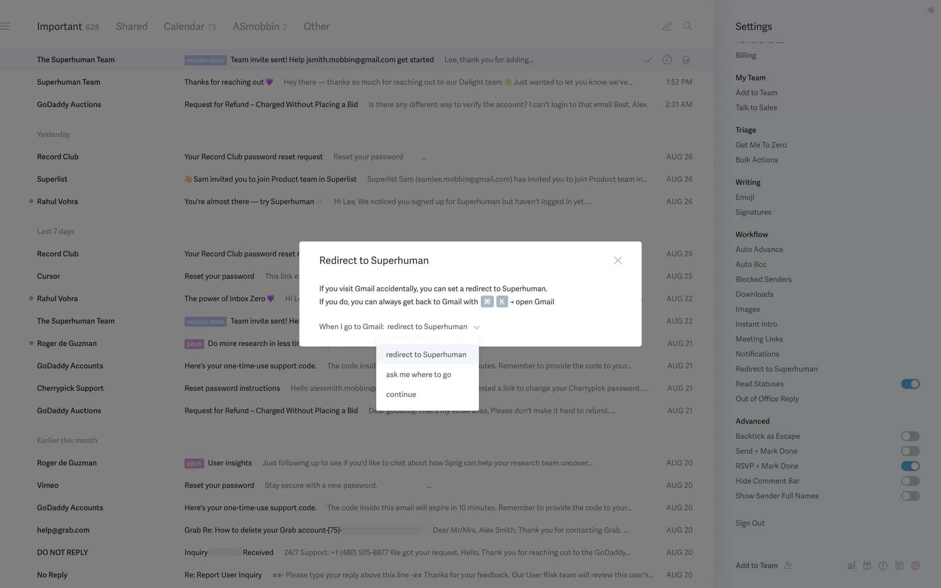Click the Sign Out link
Image resolution: width=941 pixels, height=588 pixels.
pyautogui.click(x=749, y=523)
